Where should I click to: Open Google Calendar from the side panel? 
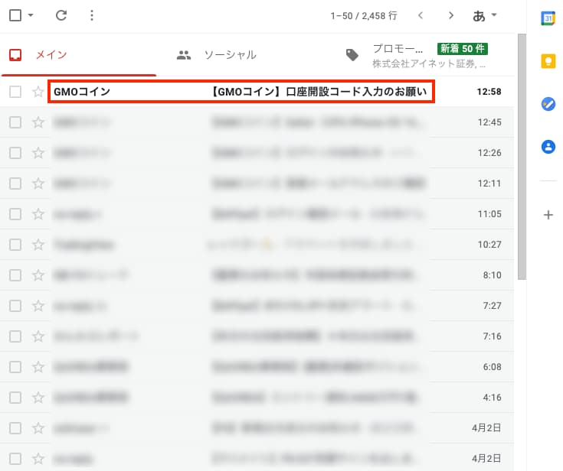(548, 18)
